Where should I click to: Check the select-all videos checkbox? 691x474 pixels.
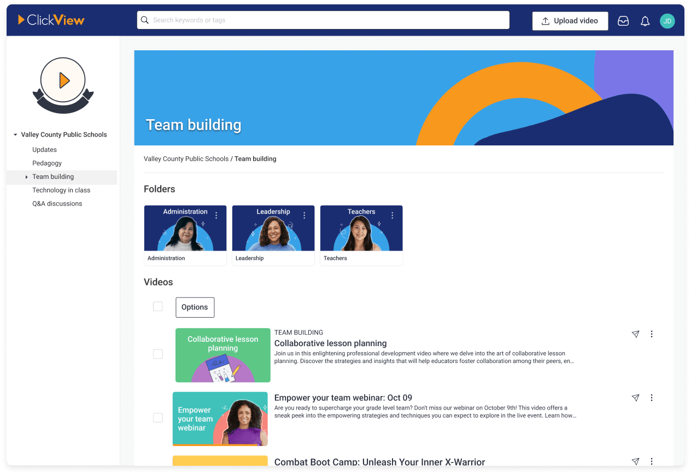point(158,307)
